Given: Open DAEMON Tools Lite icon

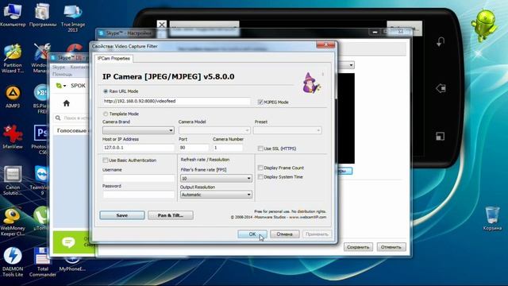Looking at the screenshot, I should pos(13,262).
